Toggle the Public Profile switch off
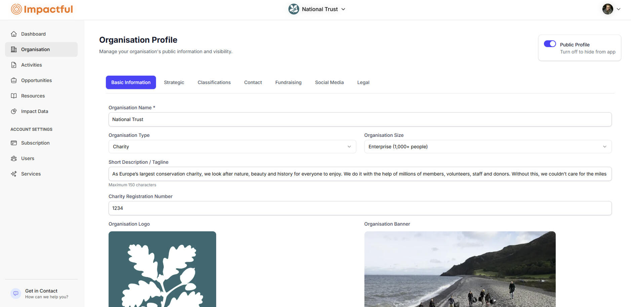Image resolution: width=631 pixels, height=307 pixels. (x=550, y=44)
